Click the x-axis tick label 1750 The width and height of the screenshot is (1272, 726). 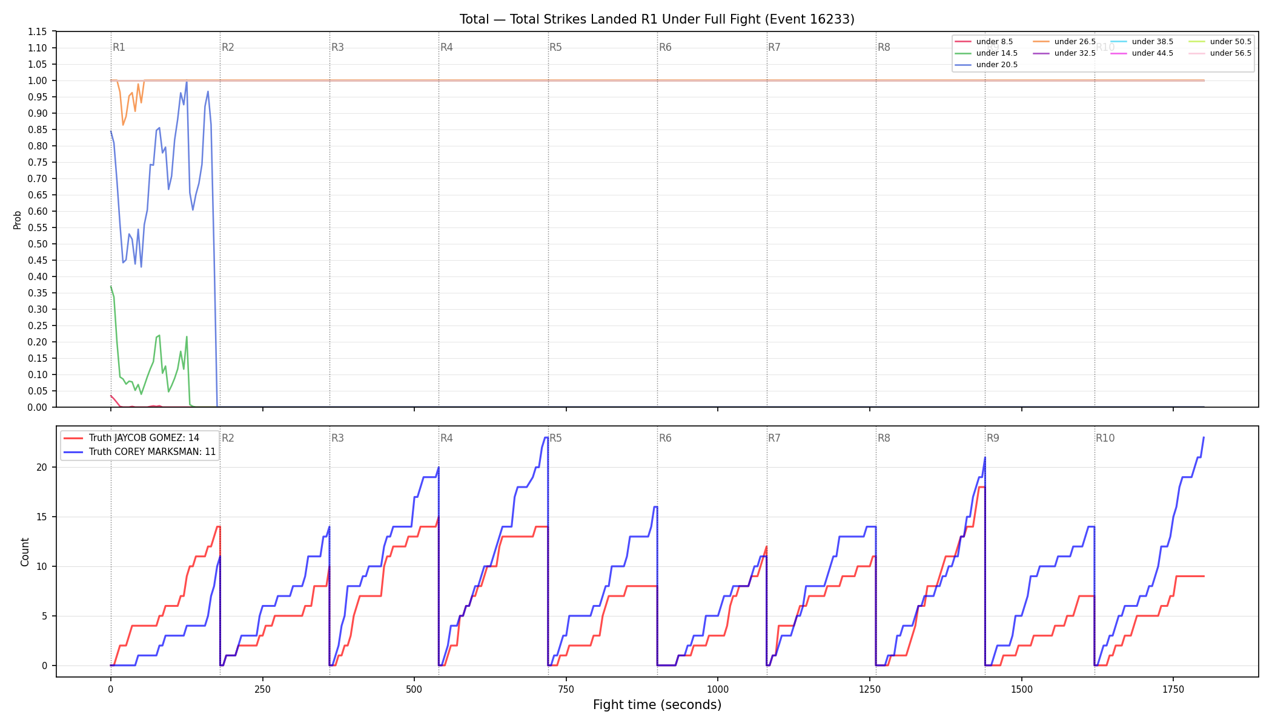point(1173,689)
